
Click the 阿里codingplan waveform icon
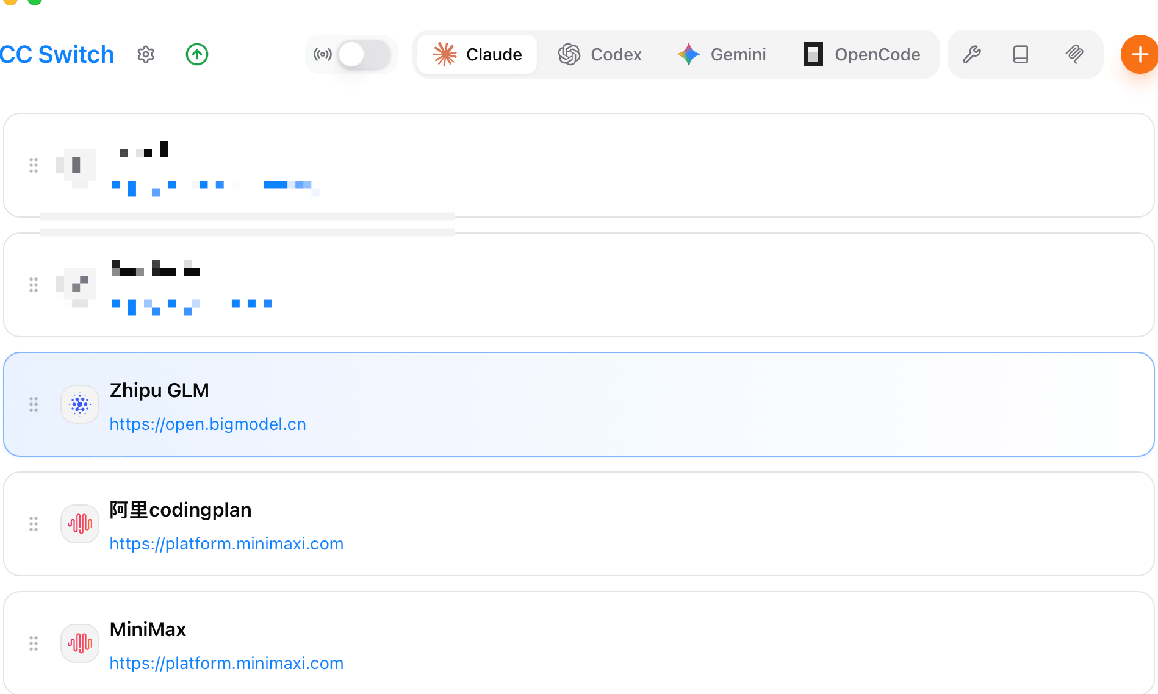(80, 524)
